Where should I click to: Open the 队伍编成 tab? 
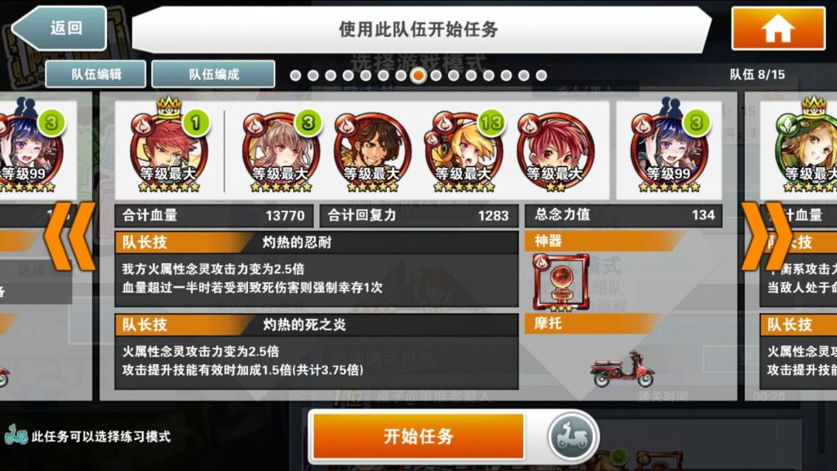(214, 74)
